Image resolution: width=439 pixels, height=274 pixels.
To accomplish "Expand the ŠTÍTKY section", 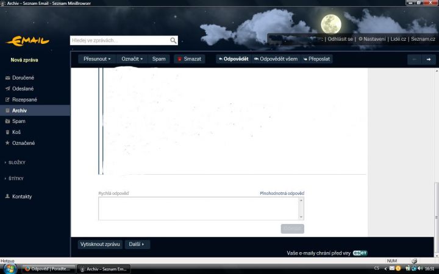I will [x=14, y=178].
